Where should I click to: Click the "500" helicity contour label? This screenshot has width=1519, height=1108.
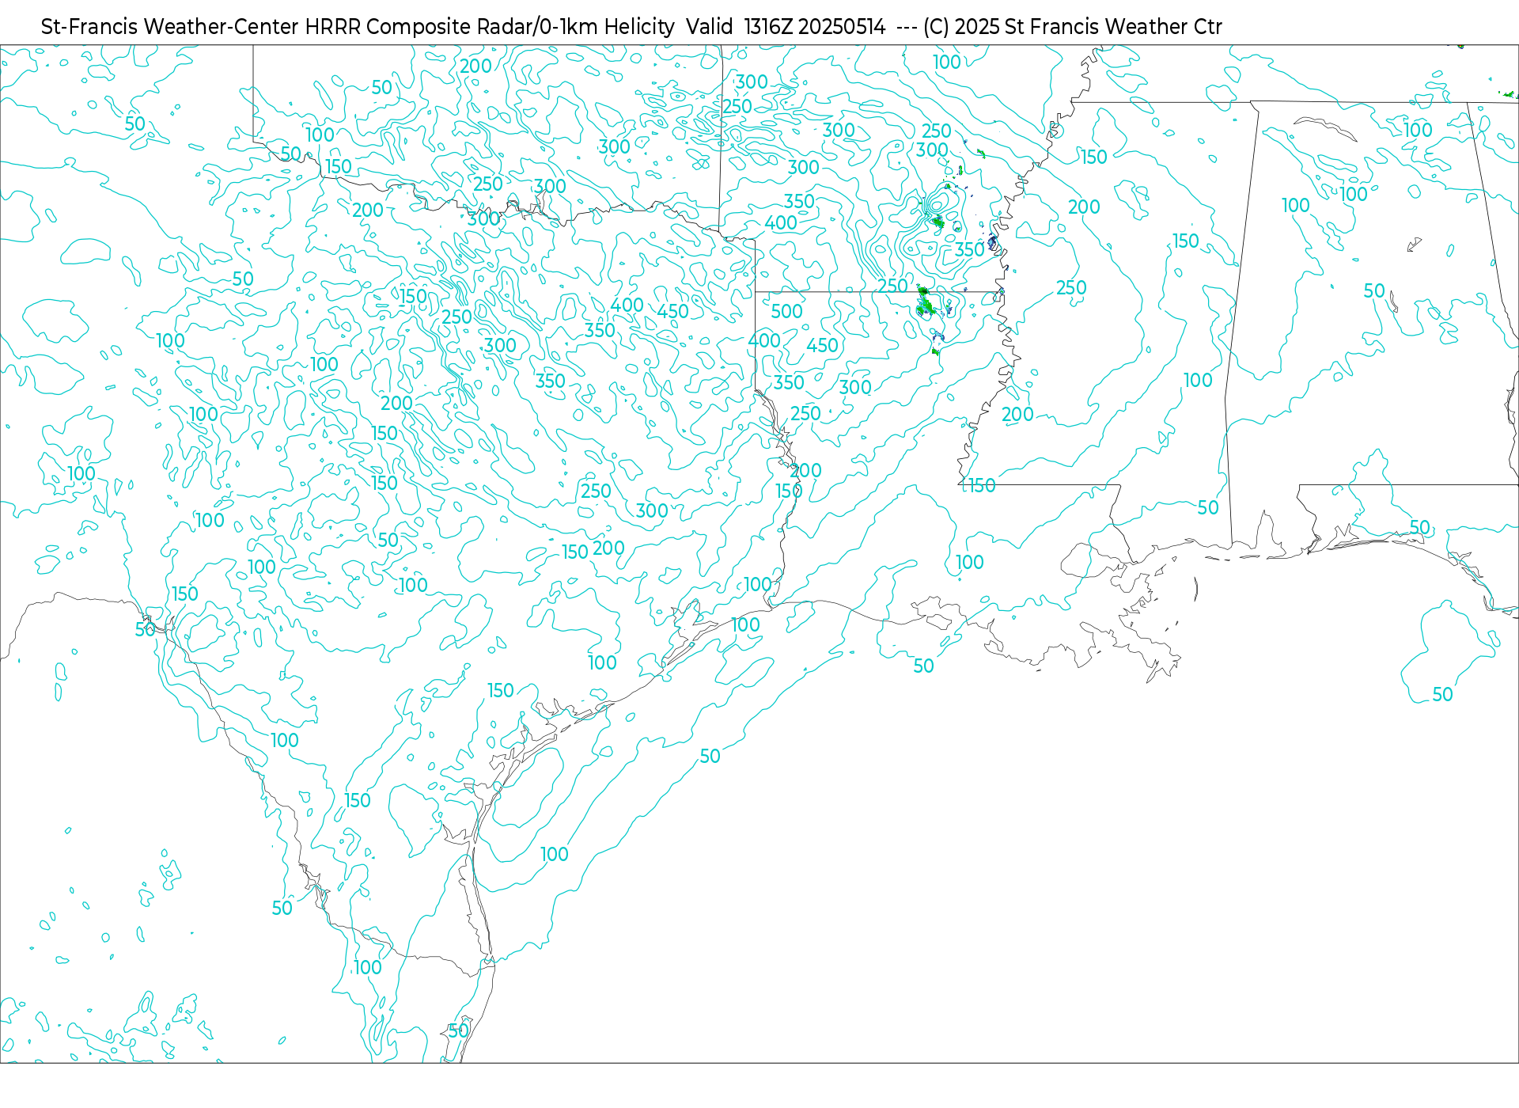click(x=786, y=312)
